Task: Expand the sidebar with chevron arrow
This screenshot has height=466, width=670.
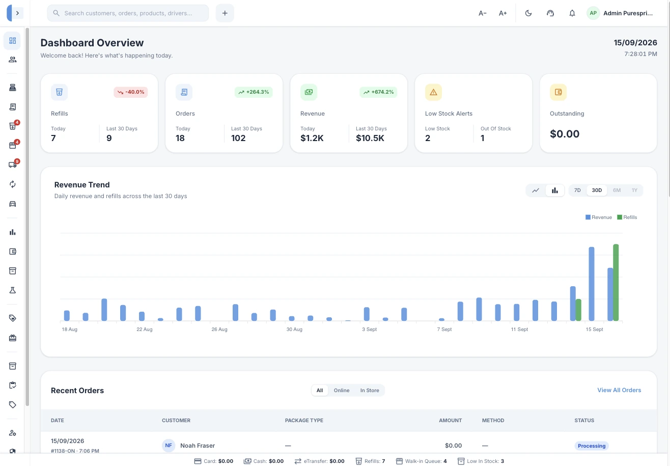Action: tap(18, 13)
